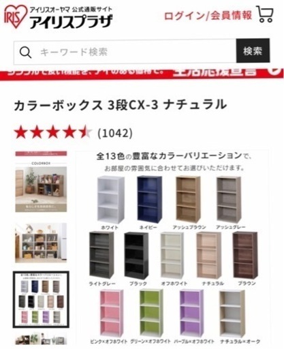Viewport: 284px width, 349px height.
Task: Select the partially visible bottom thumbnail
Action: pos(41,339)
